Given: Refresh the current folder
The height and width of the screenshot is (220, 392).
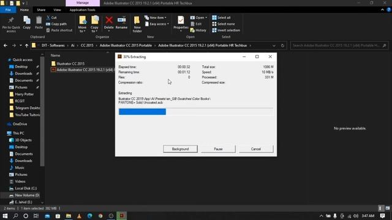Looking at the screenshot, I should point(282,46).
